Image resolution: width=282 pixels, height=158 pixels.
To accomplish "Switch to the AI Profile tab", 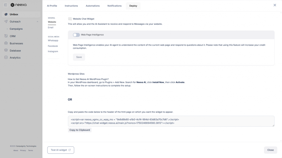I will [52, 6].
